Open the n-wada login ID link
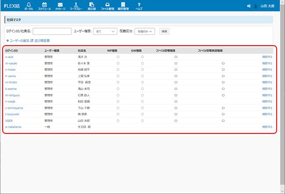285x194 pixels. point(10,101)
